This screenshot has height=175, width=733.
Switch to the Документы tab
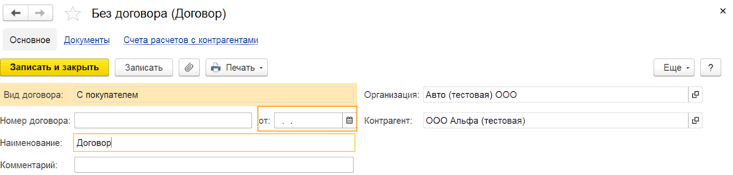[87, 40]
